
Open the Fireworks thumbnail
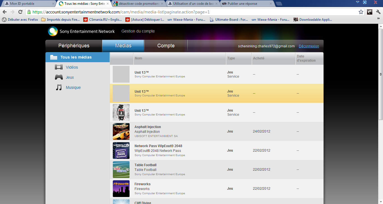click(x=121, y=189)
